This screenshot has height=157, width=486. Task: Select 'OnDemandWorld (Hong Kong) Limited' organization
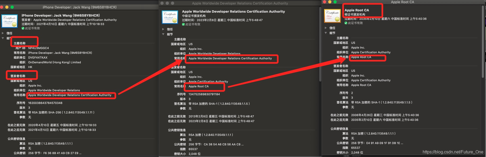coord(55,62)
